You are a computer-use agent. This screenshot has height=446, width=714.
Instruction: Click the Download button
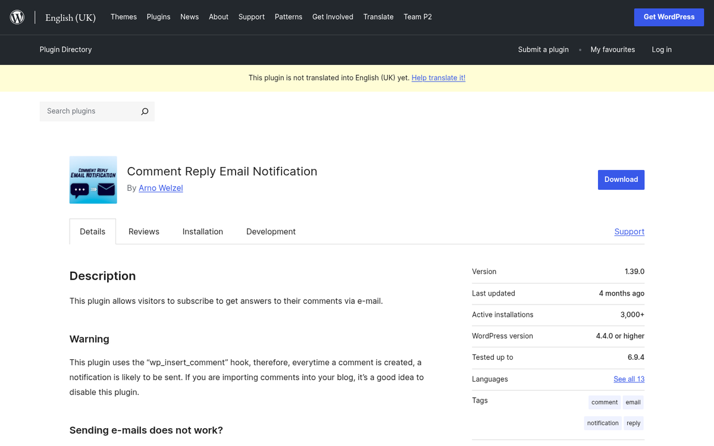point(621,179)
